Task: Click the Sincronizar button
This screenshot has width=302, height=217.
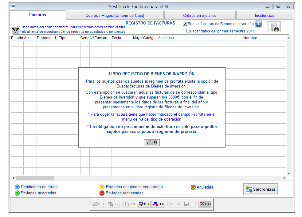Action: point(261,189)
